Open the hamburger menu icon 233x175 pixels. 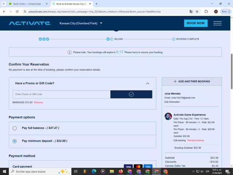[x=217, y=23]
